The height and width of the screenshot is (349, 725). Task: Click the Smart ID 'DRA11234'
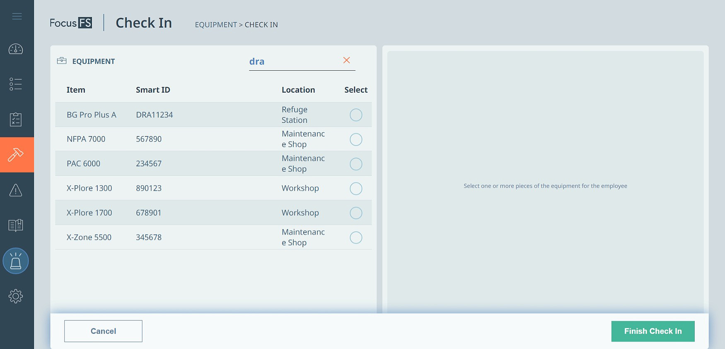155,115
